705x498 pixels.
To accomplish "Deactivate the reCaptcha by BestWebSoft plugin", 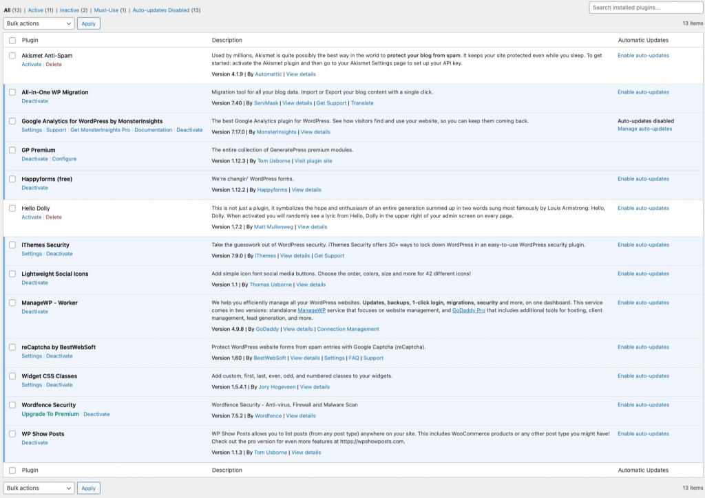I will [59, 356].
